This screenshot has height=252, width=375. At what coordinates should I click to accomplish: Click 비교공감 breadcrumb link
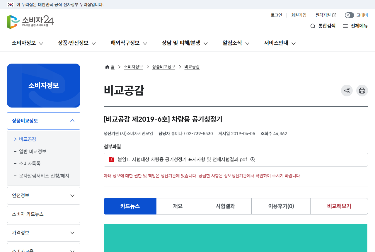[x=192, y=67]
